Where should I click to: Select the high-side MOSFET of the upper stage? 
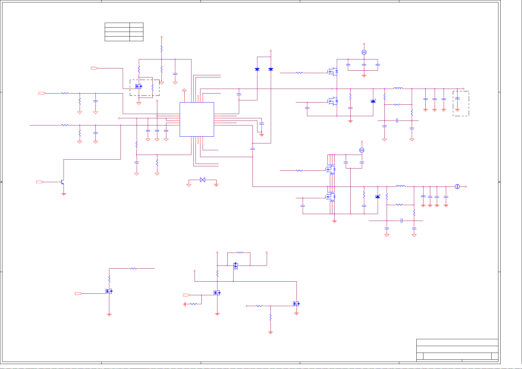333,72
